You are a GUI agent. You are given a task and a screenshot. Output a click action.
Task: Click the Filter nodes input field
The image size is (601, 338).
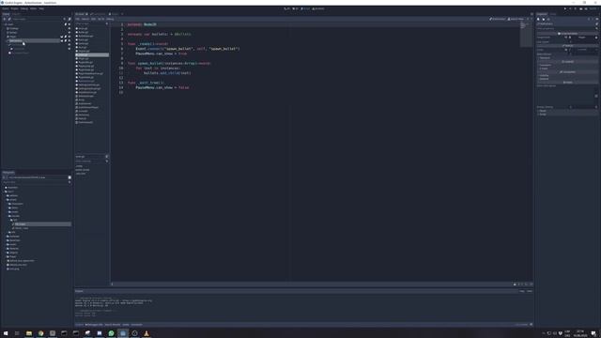point(37,19)
